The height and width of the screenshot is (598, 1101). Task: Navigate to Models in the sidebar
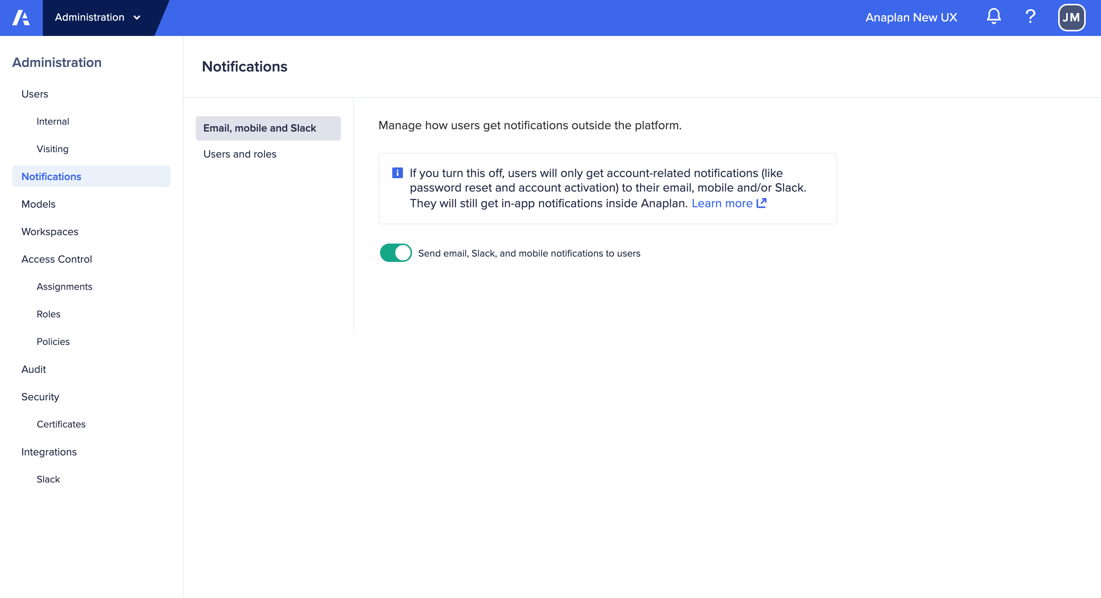click(38, 204)
